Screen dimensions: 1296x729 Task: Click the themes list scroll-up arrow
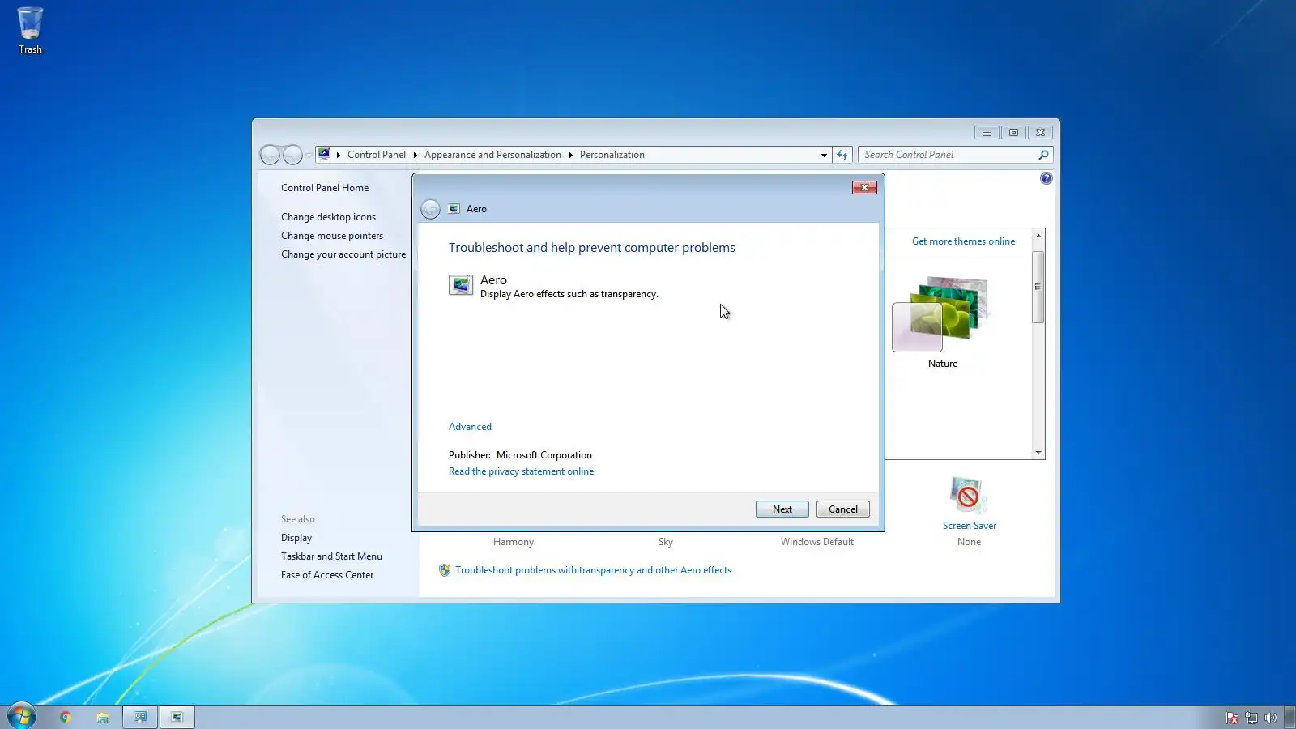pos(1038,236)
